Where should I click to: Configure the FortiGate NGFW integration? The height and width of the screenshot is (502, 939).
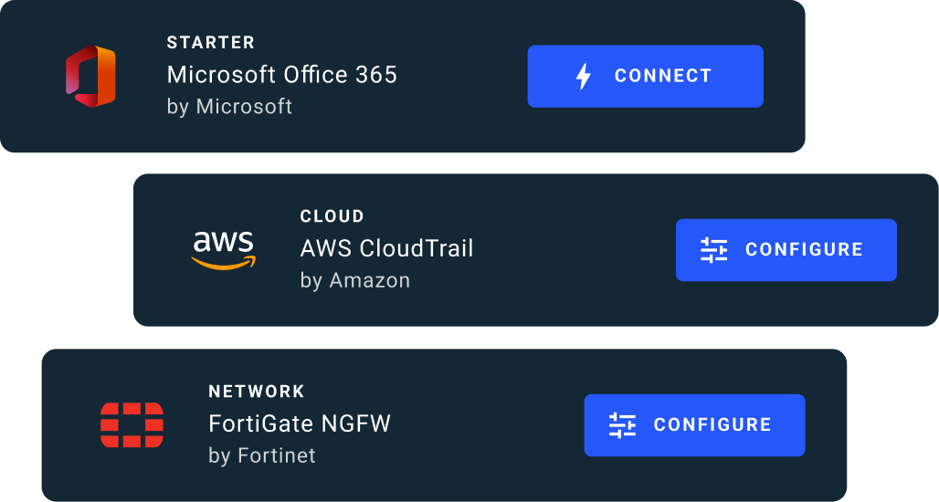(694, 425)
